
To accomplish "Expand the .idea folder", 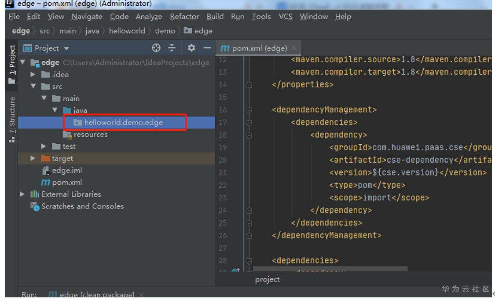I will click(x=33, y=74).
